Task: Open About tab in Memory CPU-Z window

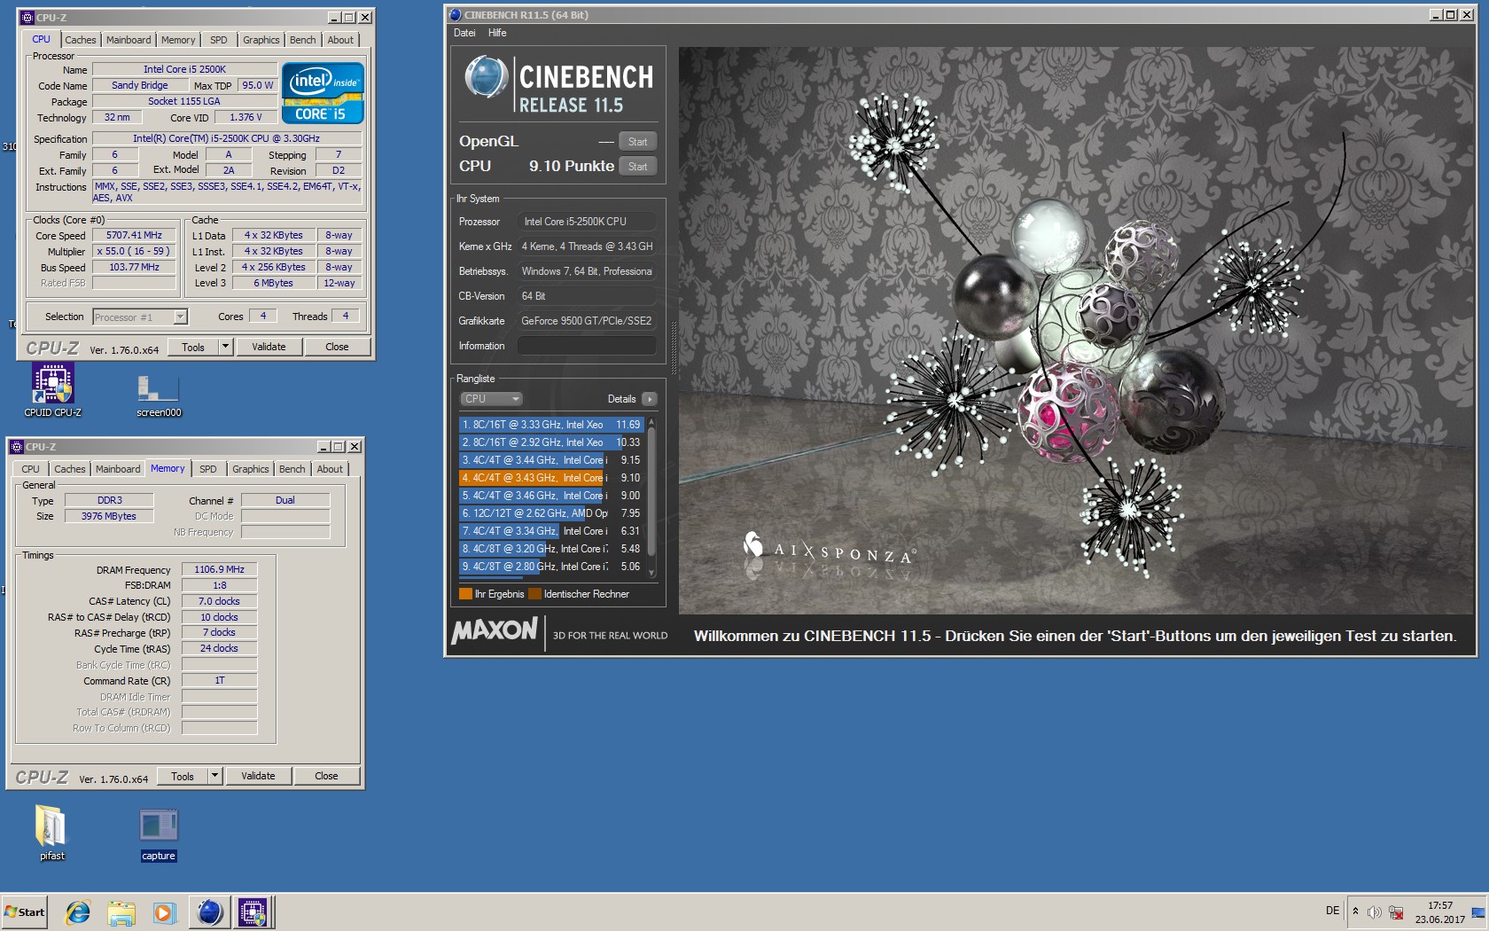Action: (330, 469)
